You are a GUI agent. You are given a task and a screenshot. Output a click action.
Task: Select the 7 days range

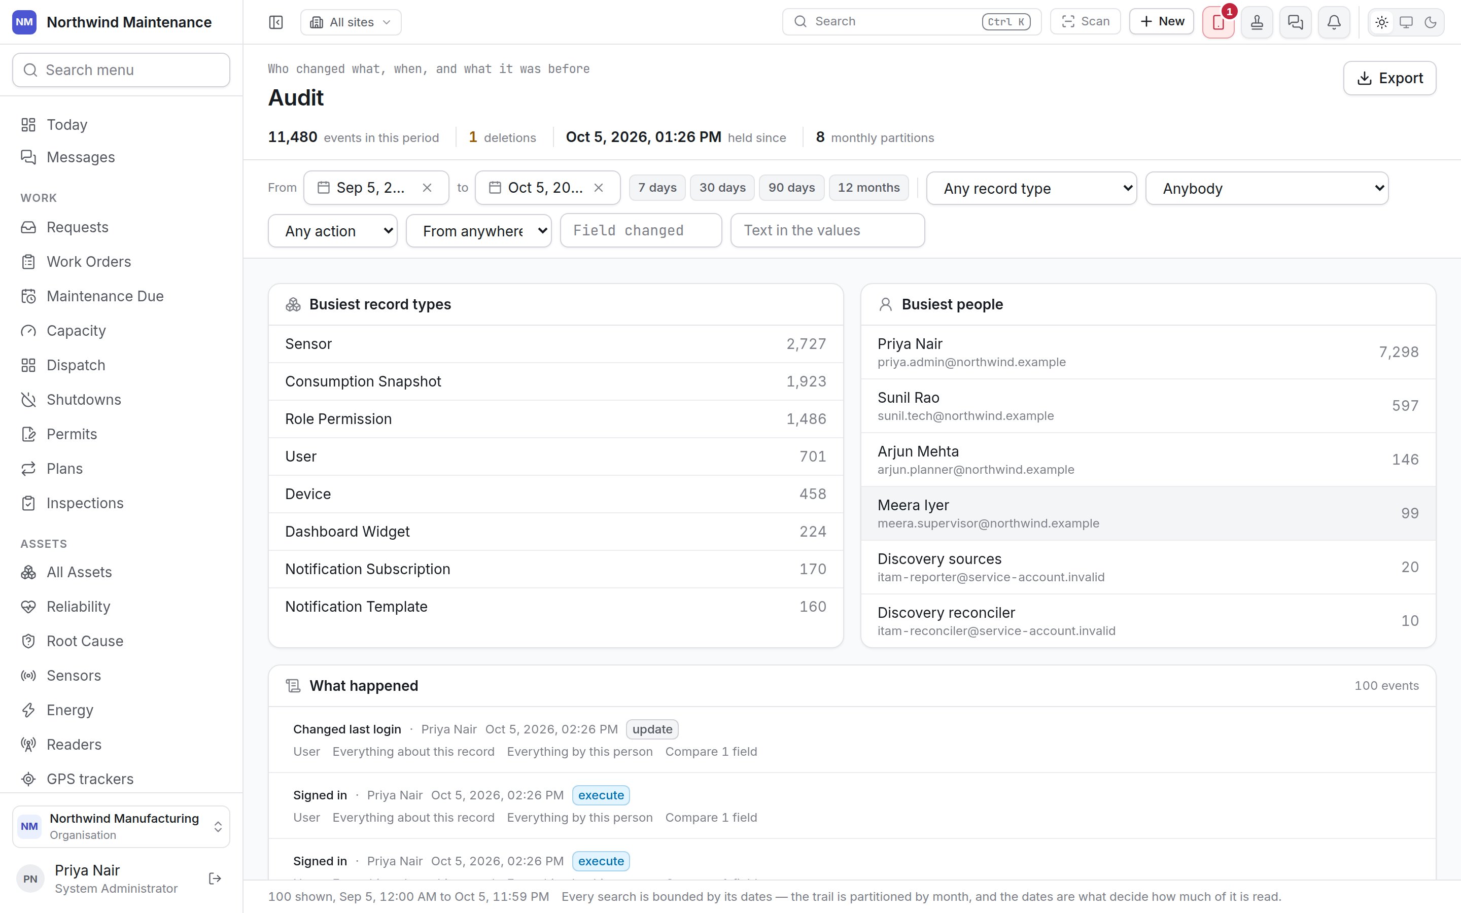[x=657, y=188]
